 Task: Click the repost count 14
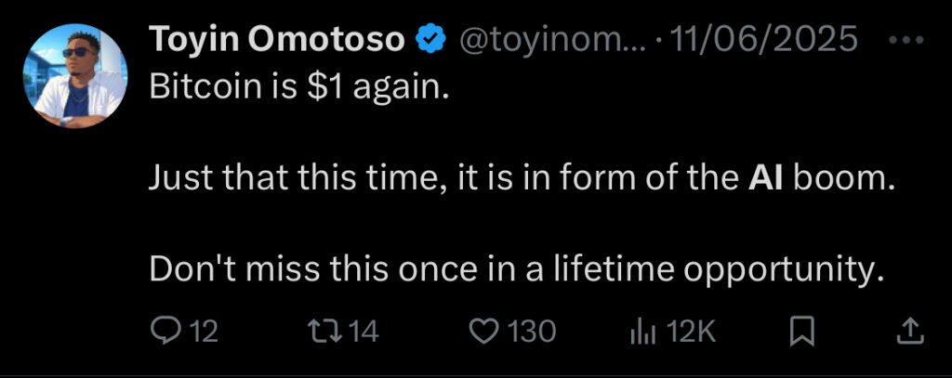point(364,332)
